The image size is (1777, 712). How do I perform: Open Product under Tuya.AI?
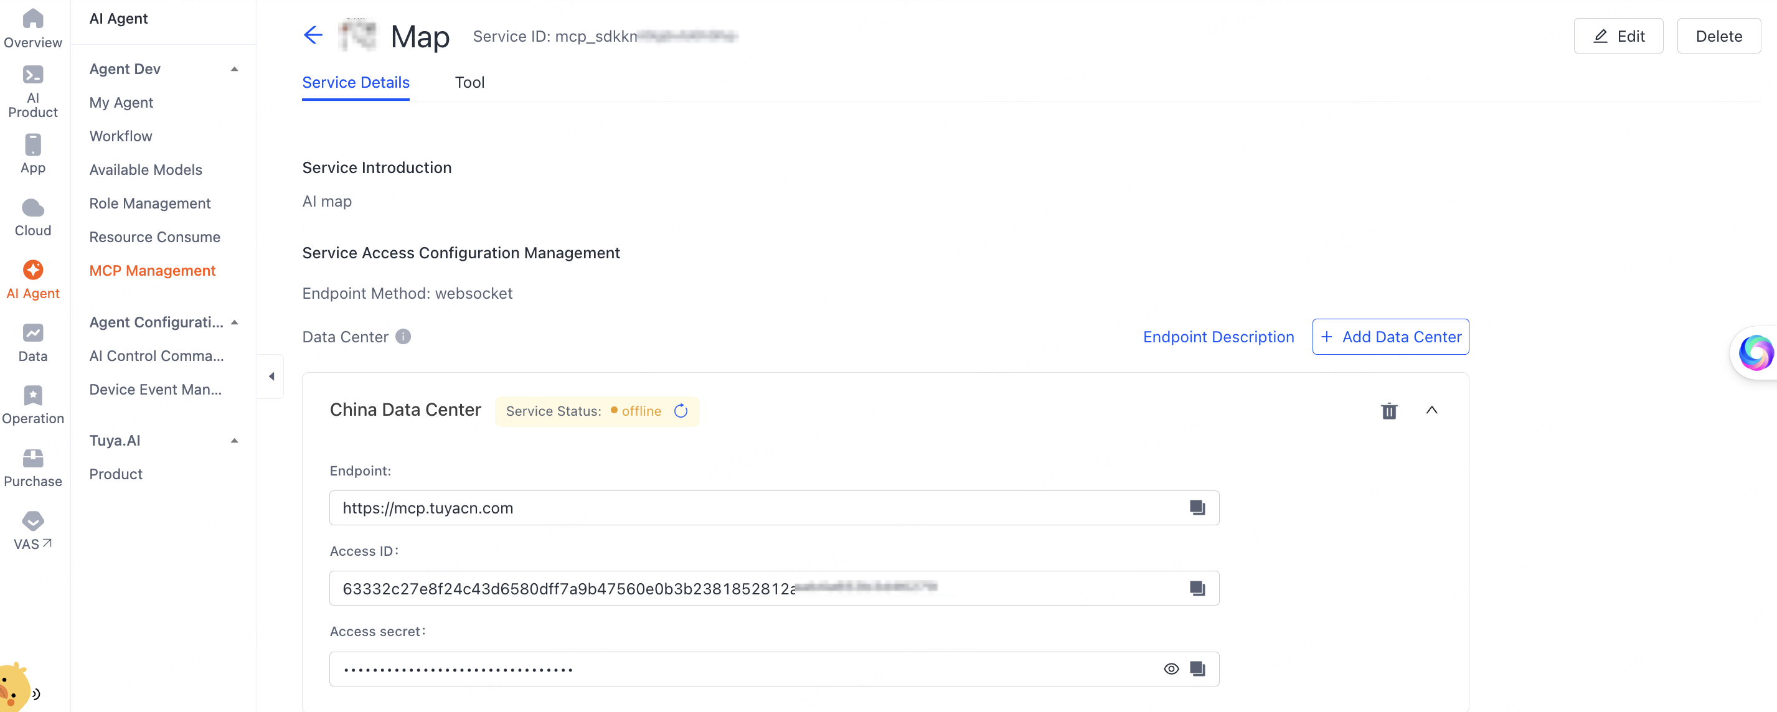(116, 474)
